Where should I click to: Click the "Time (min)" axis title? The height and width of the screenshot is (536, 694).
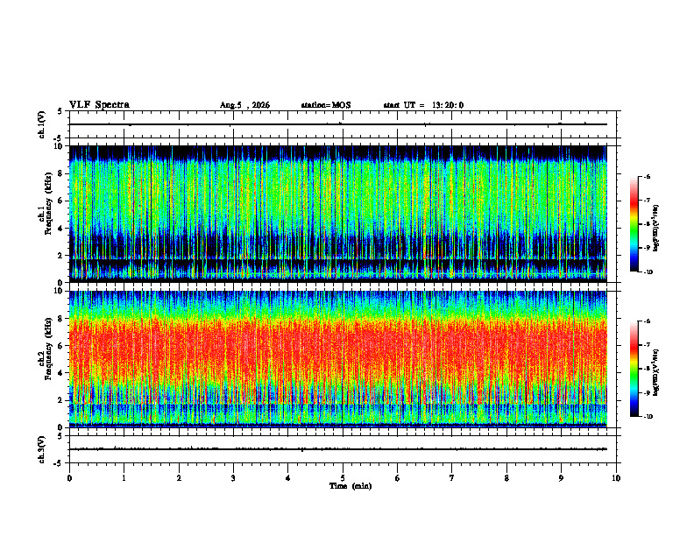pos(351,486)
